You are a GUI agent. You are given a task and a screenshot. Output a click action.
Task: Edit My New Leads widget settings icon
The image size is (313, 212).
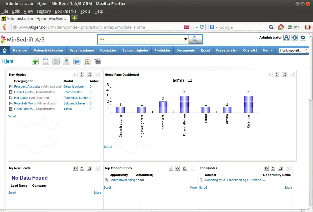click(x=75, y=168)
